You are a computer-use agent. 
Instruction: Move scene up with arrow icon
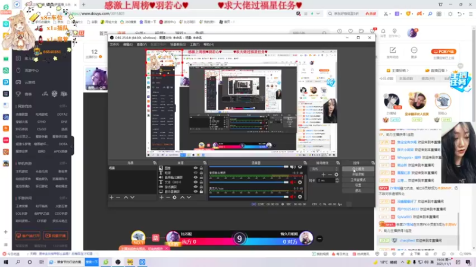click(126, 198)
